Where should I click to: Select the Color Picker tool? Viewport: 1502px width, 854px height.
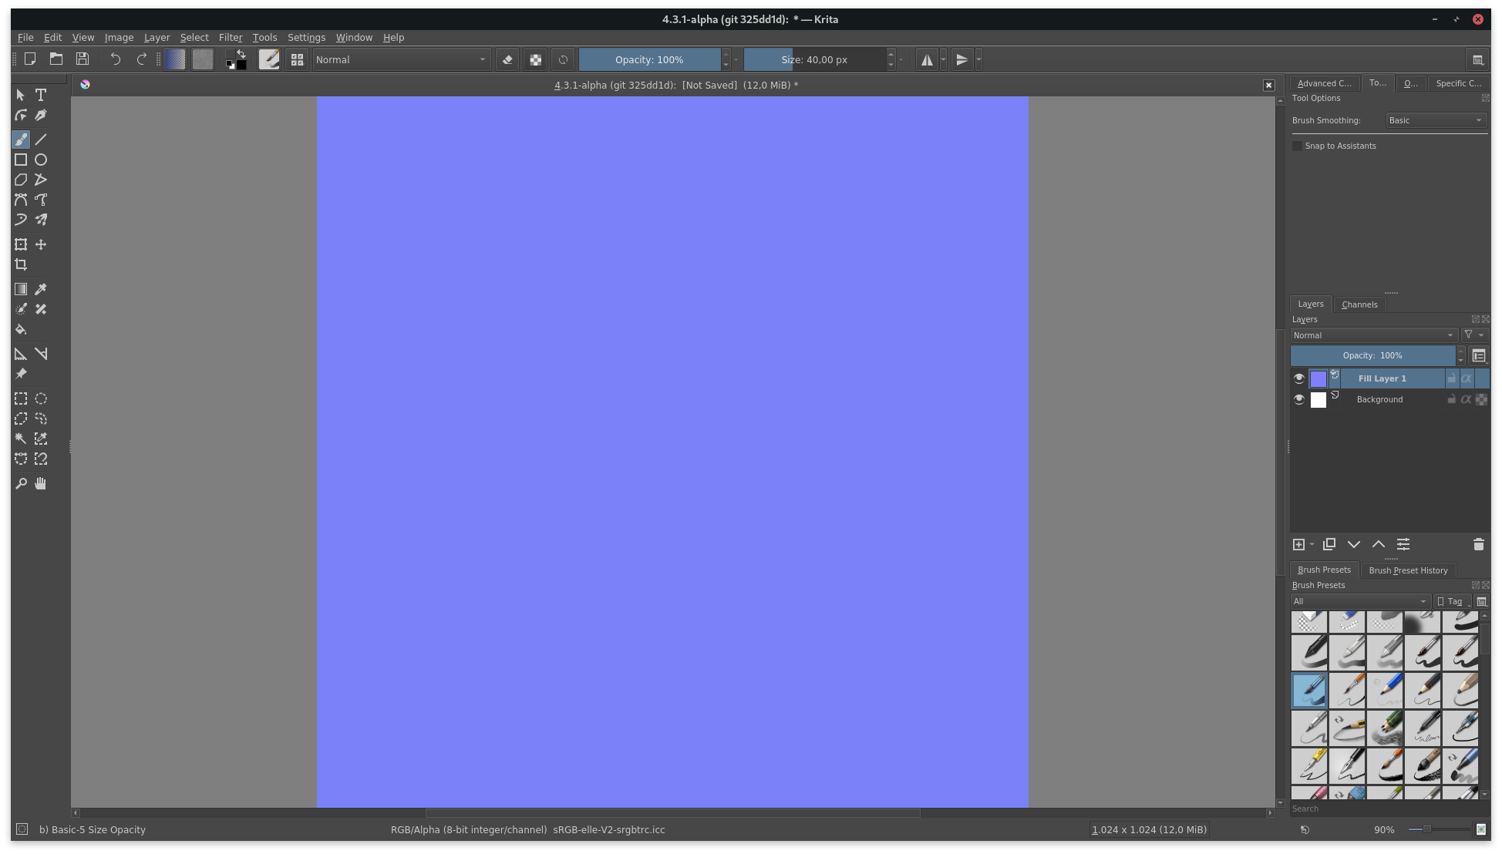(42, 289)
